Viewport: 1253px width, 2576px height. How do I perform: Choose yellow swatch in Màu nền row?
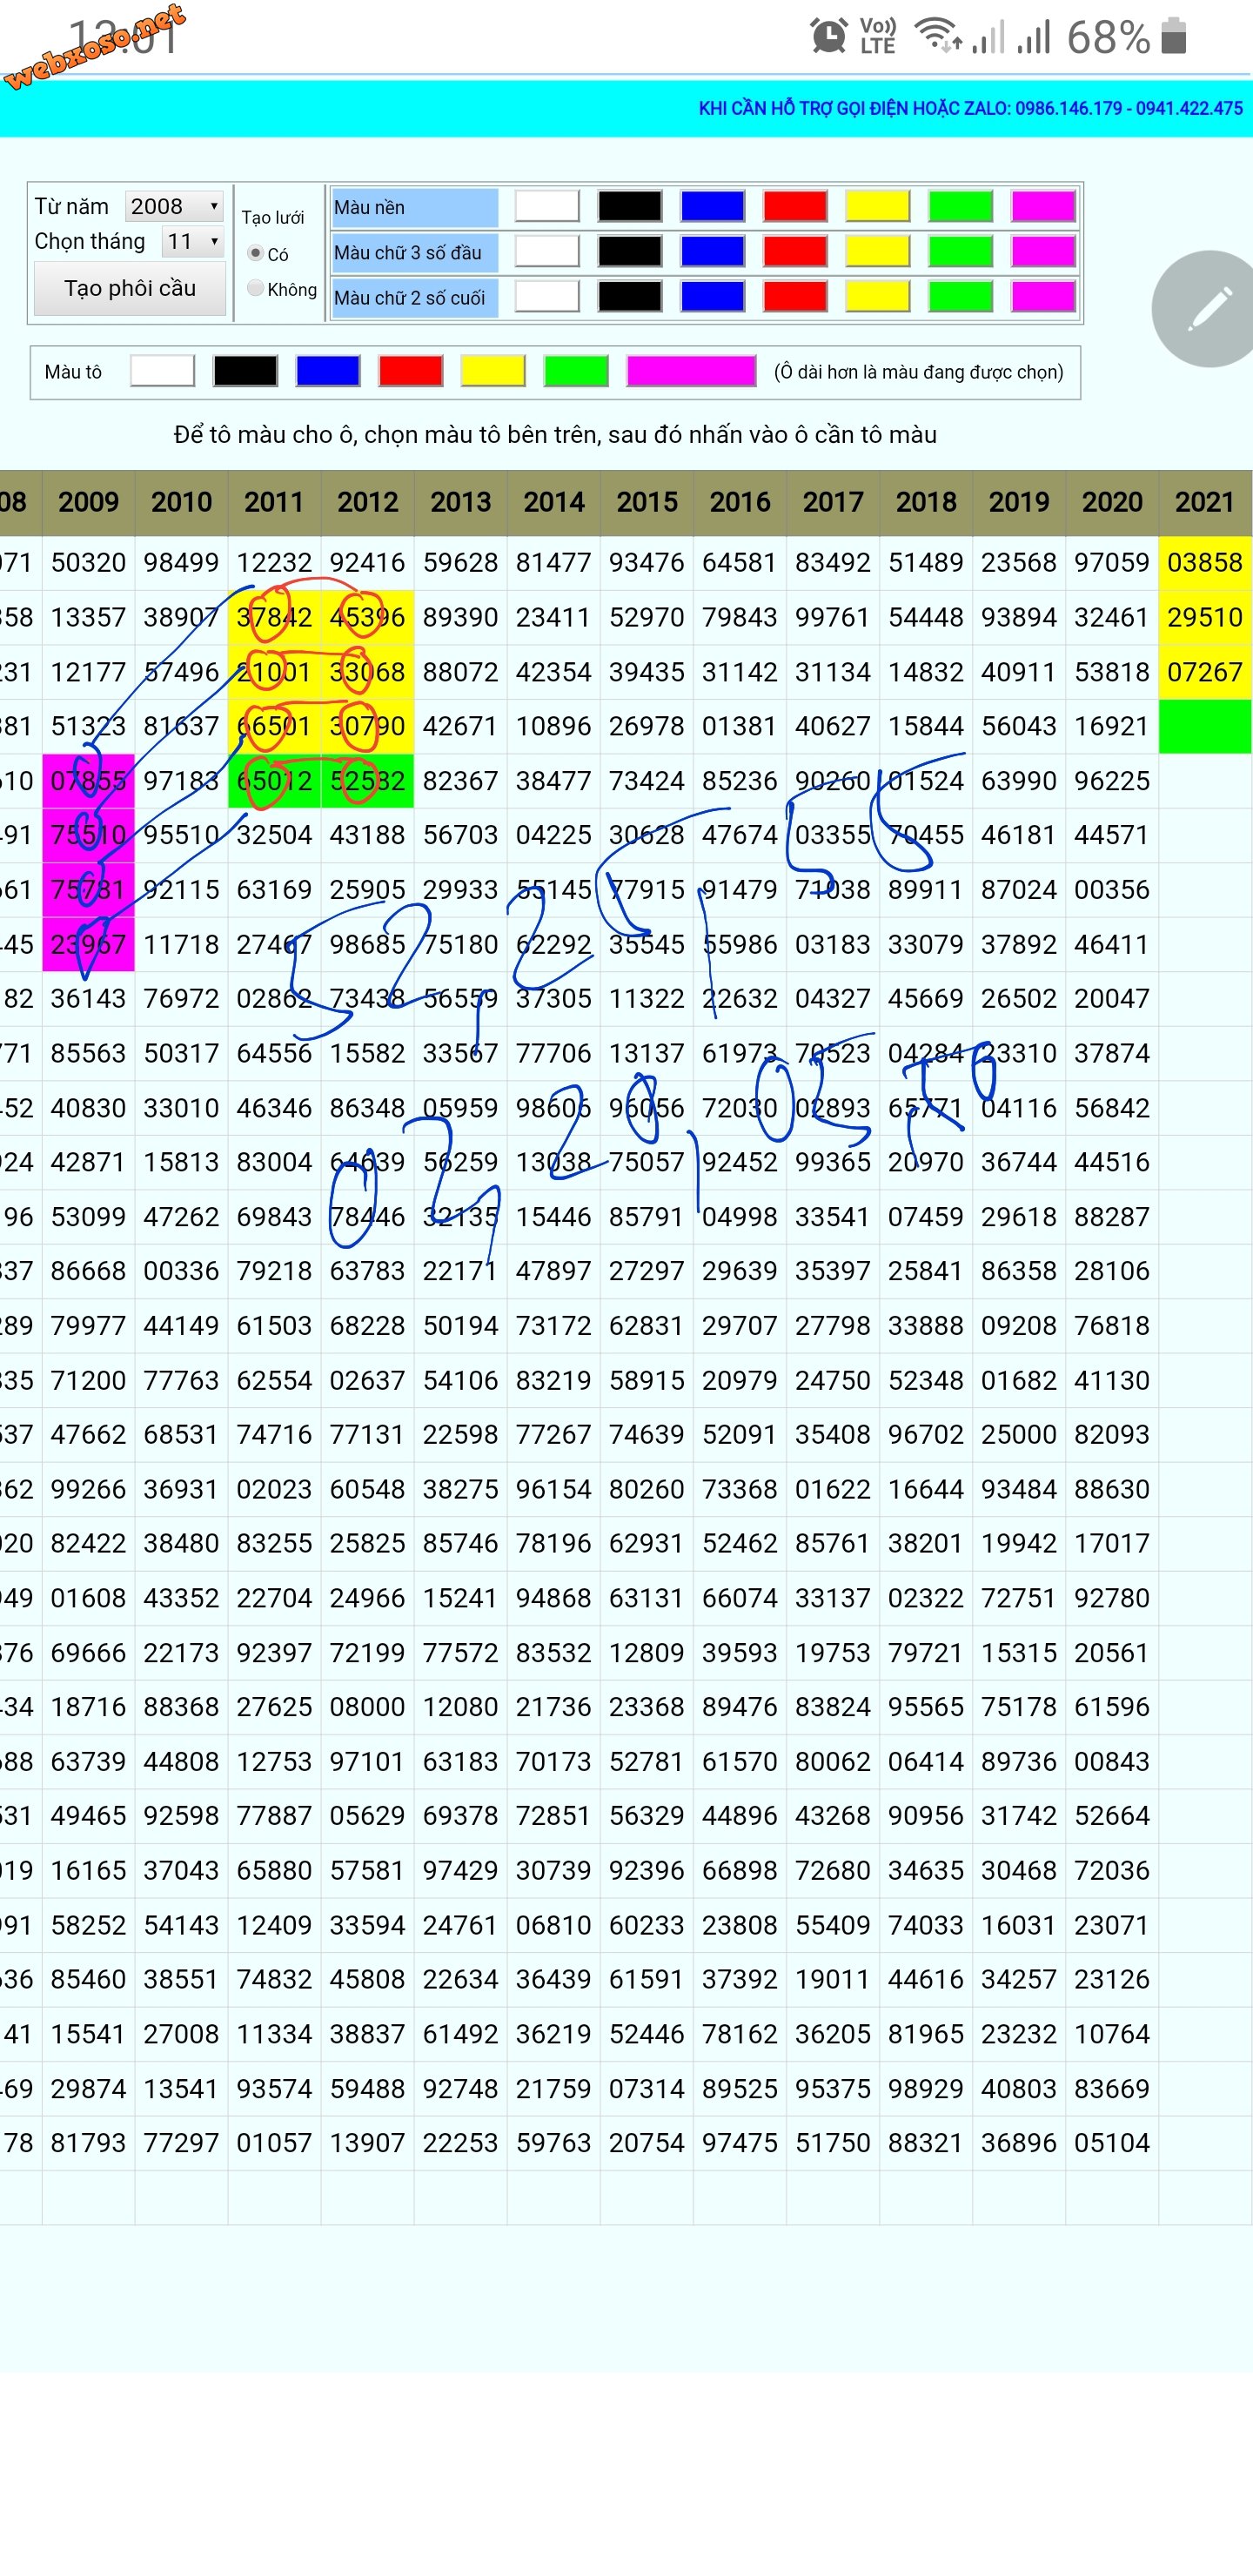878,207
